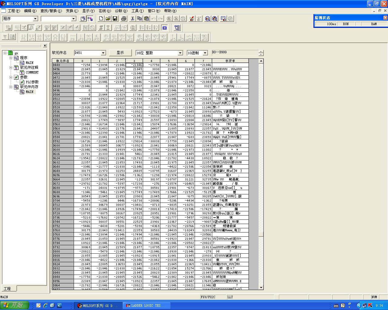Open the 16位 整数 format dropdown
The height and width of the screenshot is (310, 388).
180,53
